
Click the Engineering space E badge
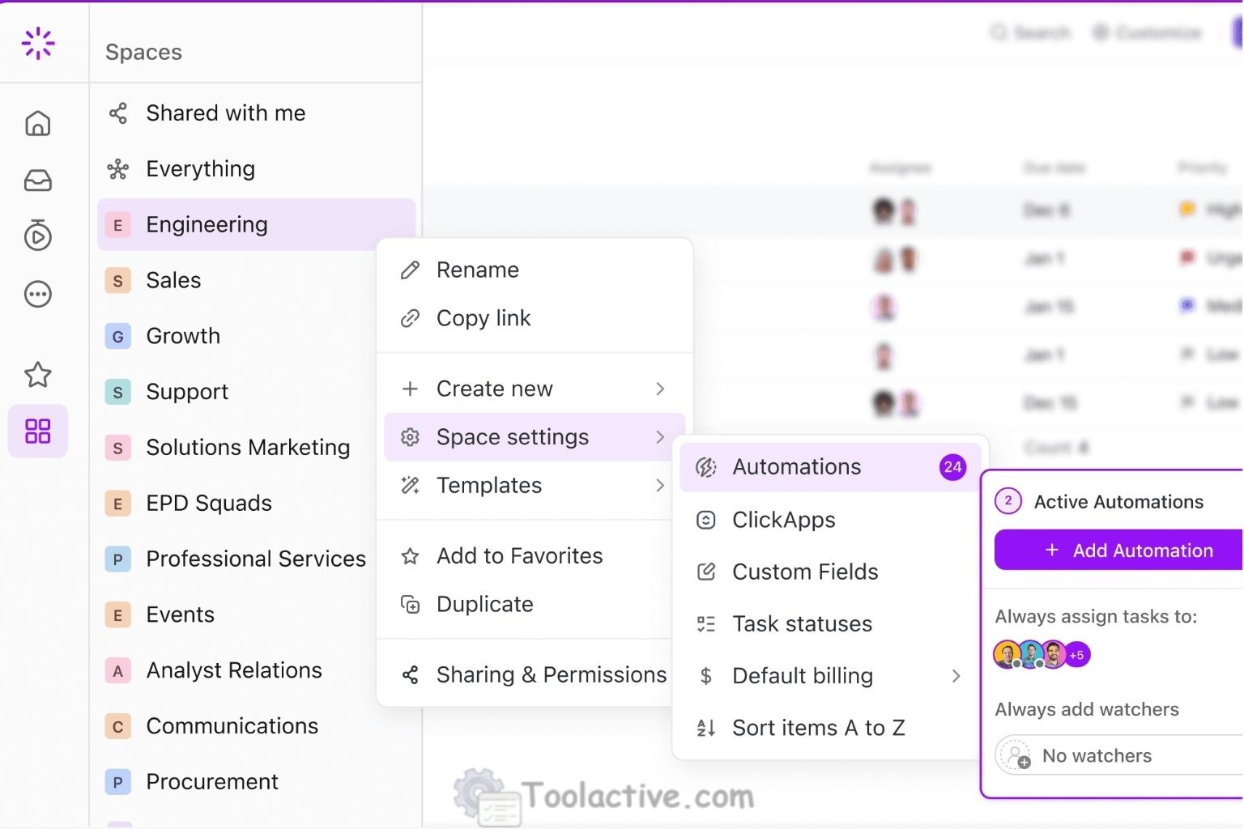pos(117,224)
